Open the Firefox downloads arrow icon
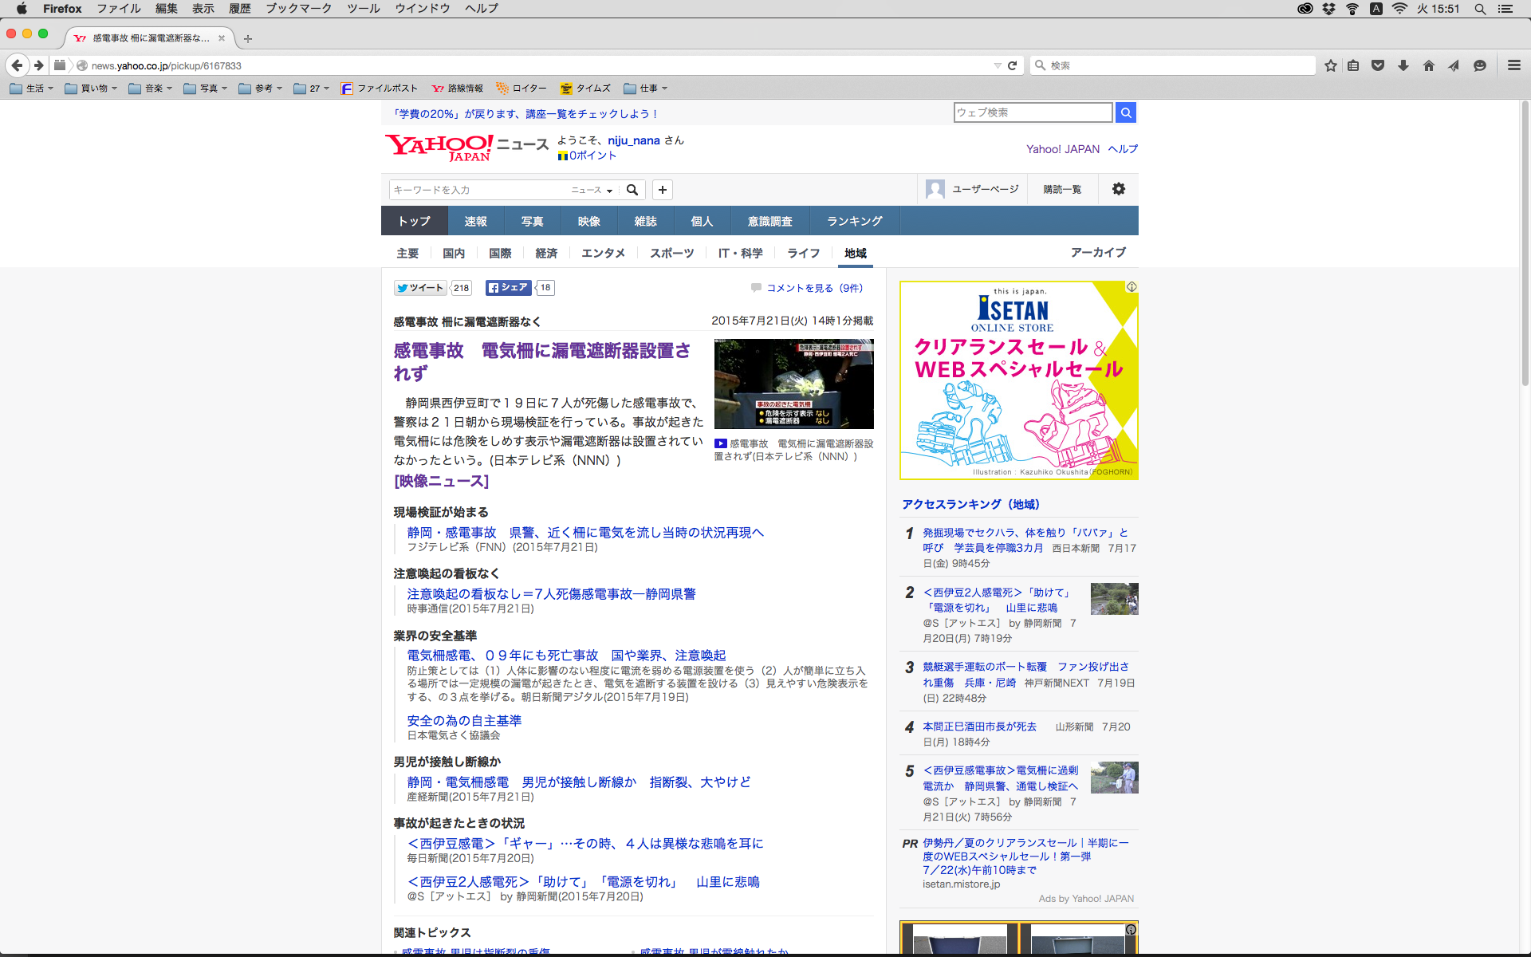Viewport: 1531px width, 957px height. pos(1403,65)
